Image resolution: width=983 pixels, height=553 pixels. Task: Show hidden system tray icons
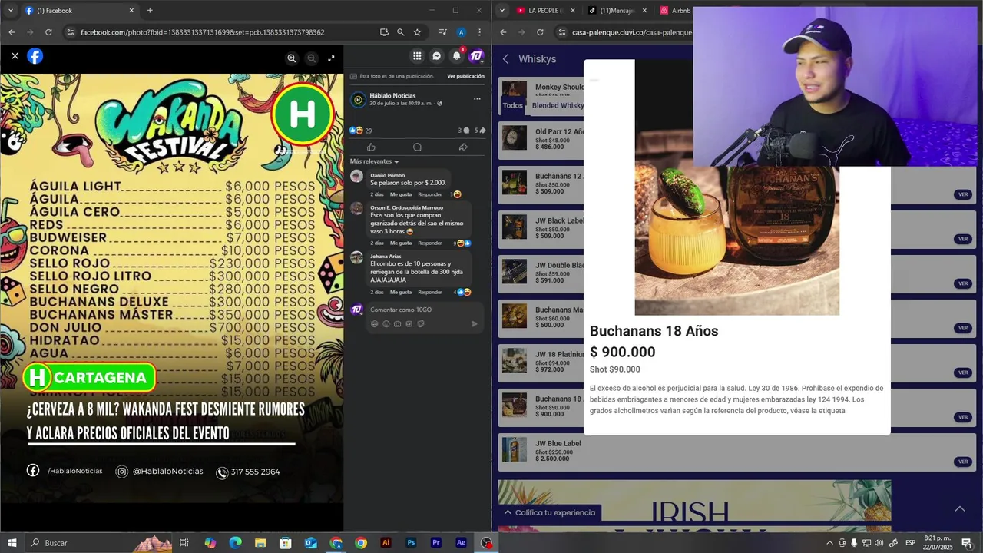tap(829, 543)
